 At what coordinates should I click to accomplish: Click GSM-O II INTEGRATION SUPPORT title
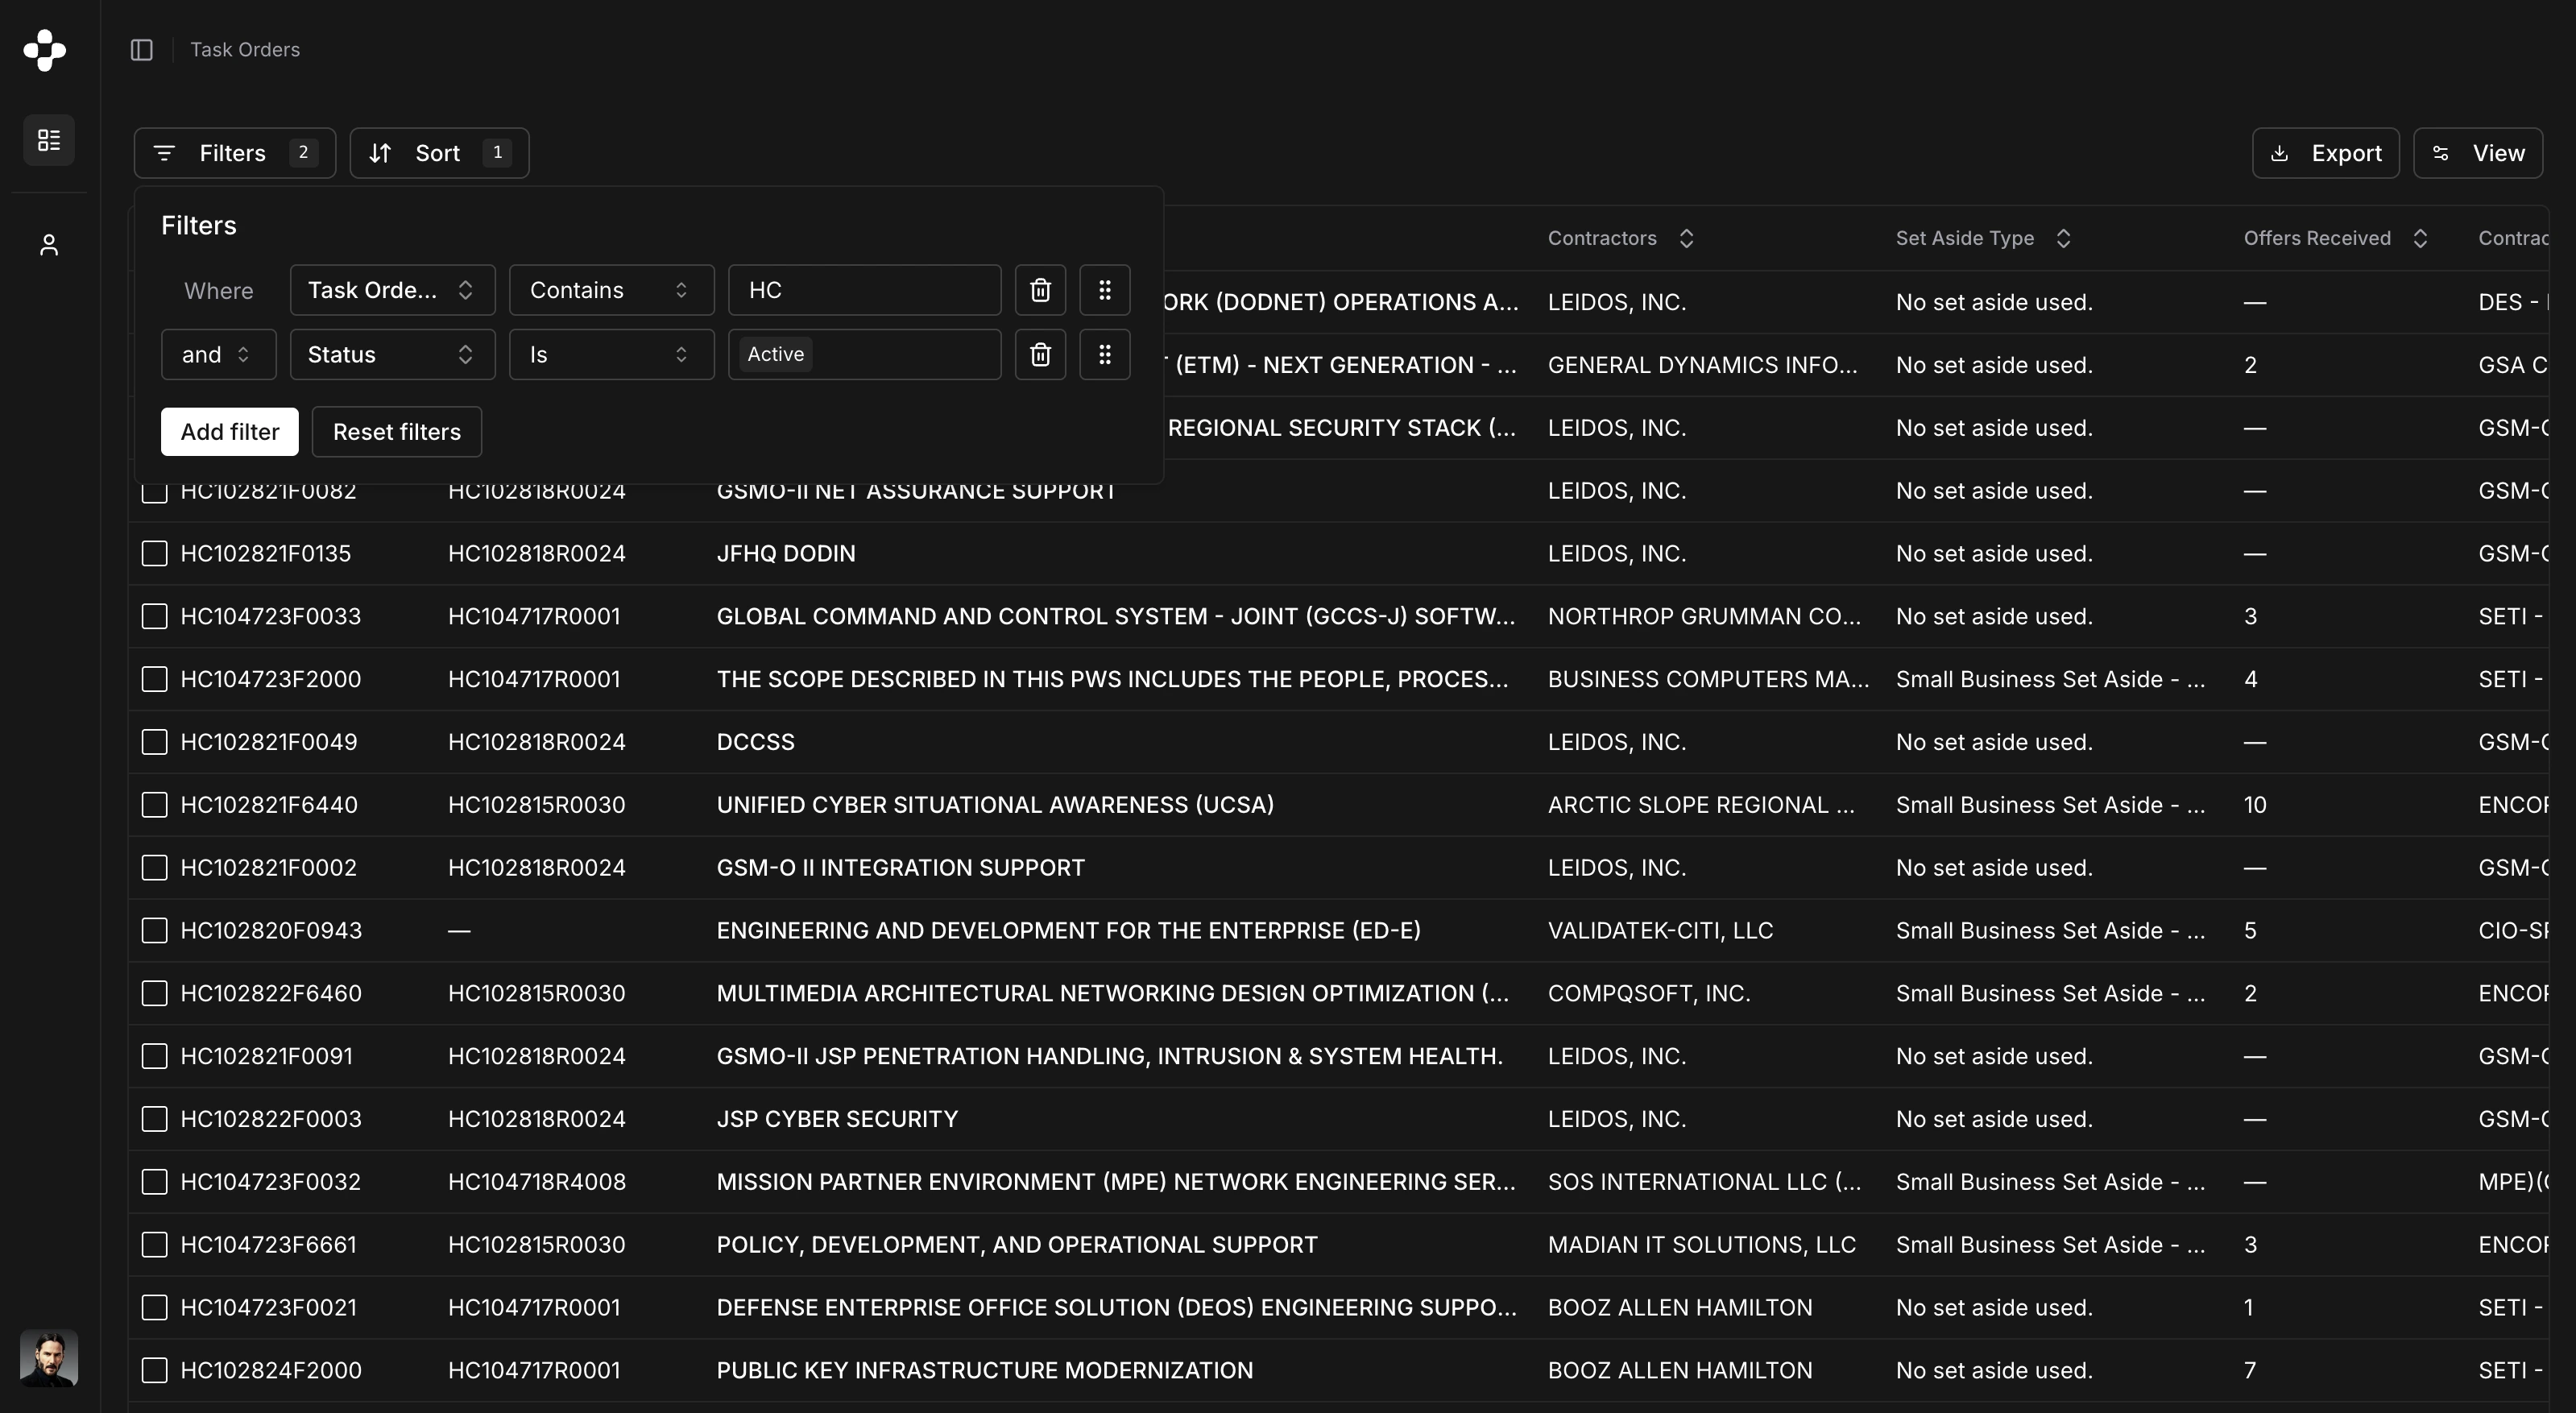point(900,868)
